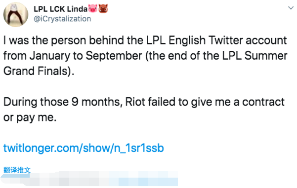Screen dimensions: 297x188
Task: Click the 翻译推文 translate tweet link
Action: pos(17,170)
